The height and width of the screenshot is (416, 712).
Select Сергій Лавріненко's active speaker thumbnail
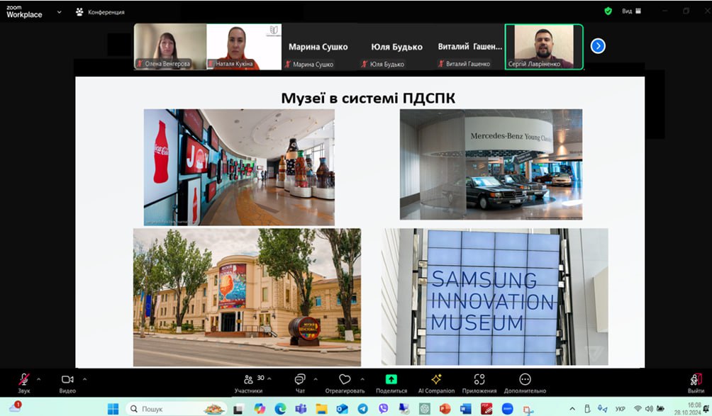pos(544,47)
